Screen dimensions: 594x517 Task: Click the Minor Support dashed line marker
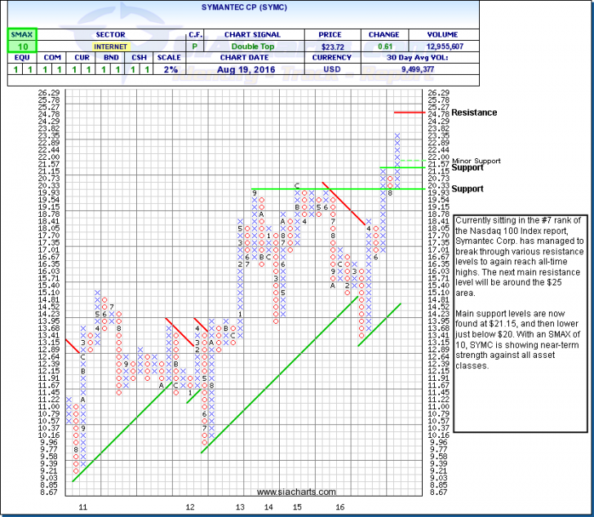click(x=414, y=161)
